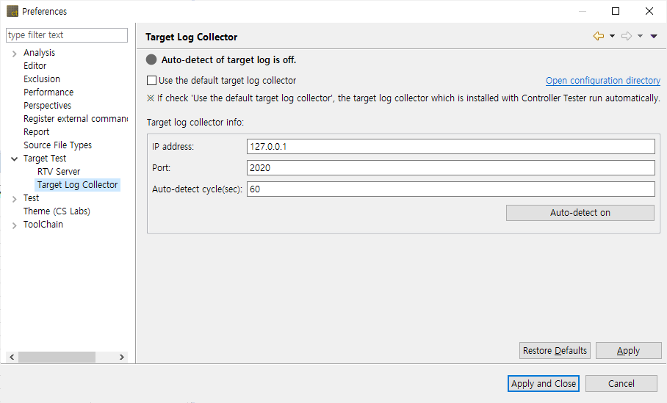Select the Theme (CS Labs) preference page
The width and height of the screenshot is (667, 403).
(57, 211)
